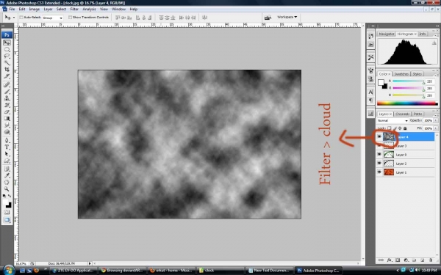Select the Pen tool
This screenshot has height=275, width=441.
7,140
